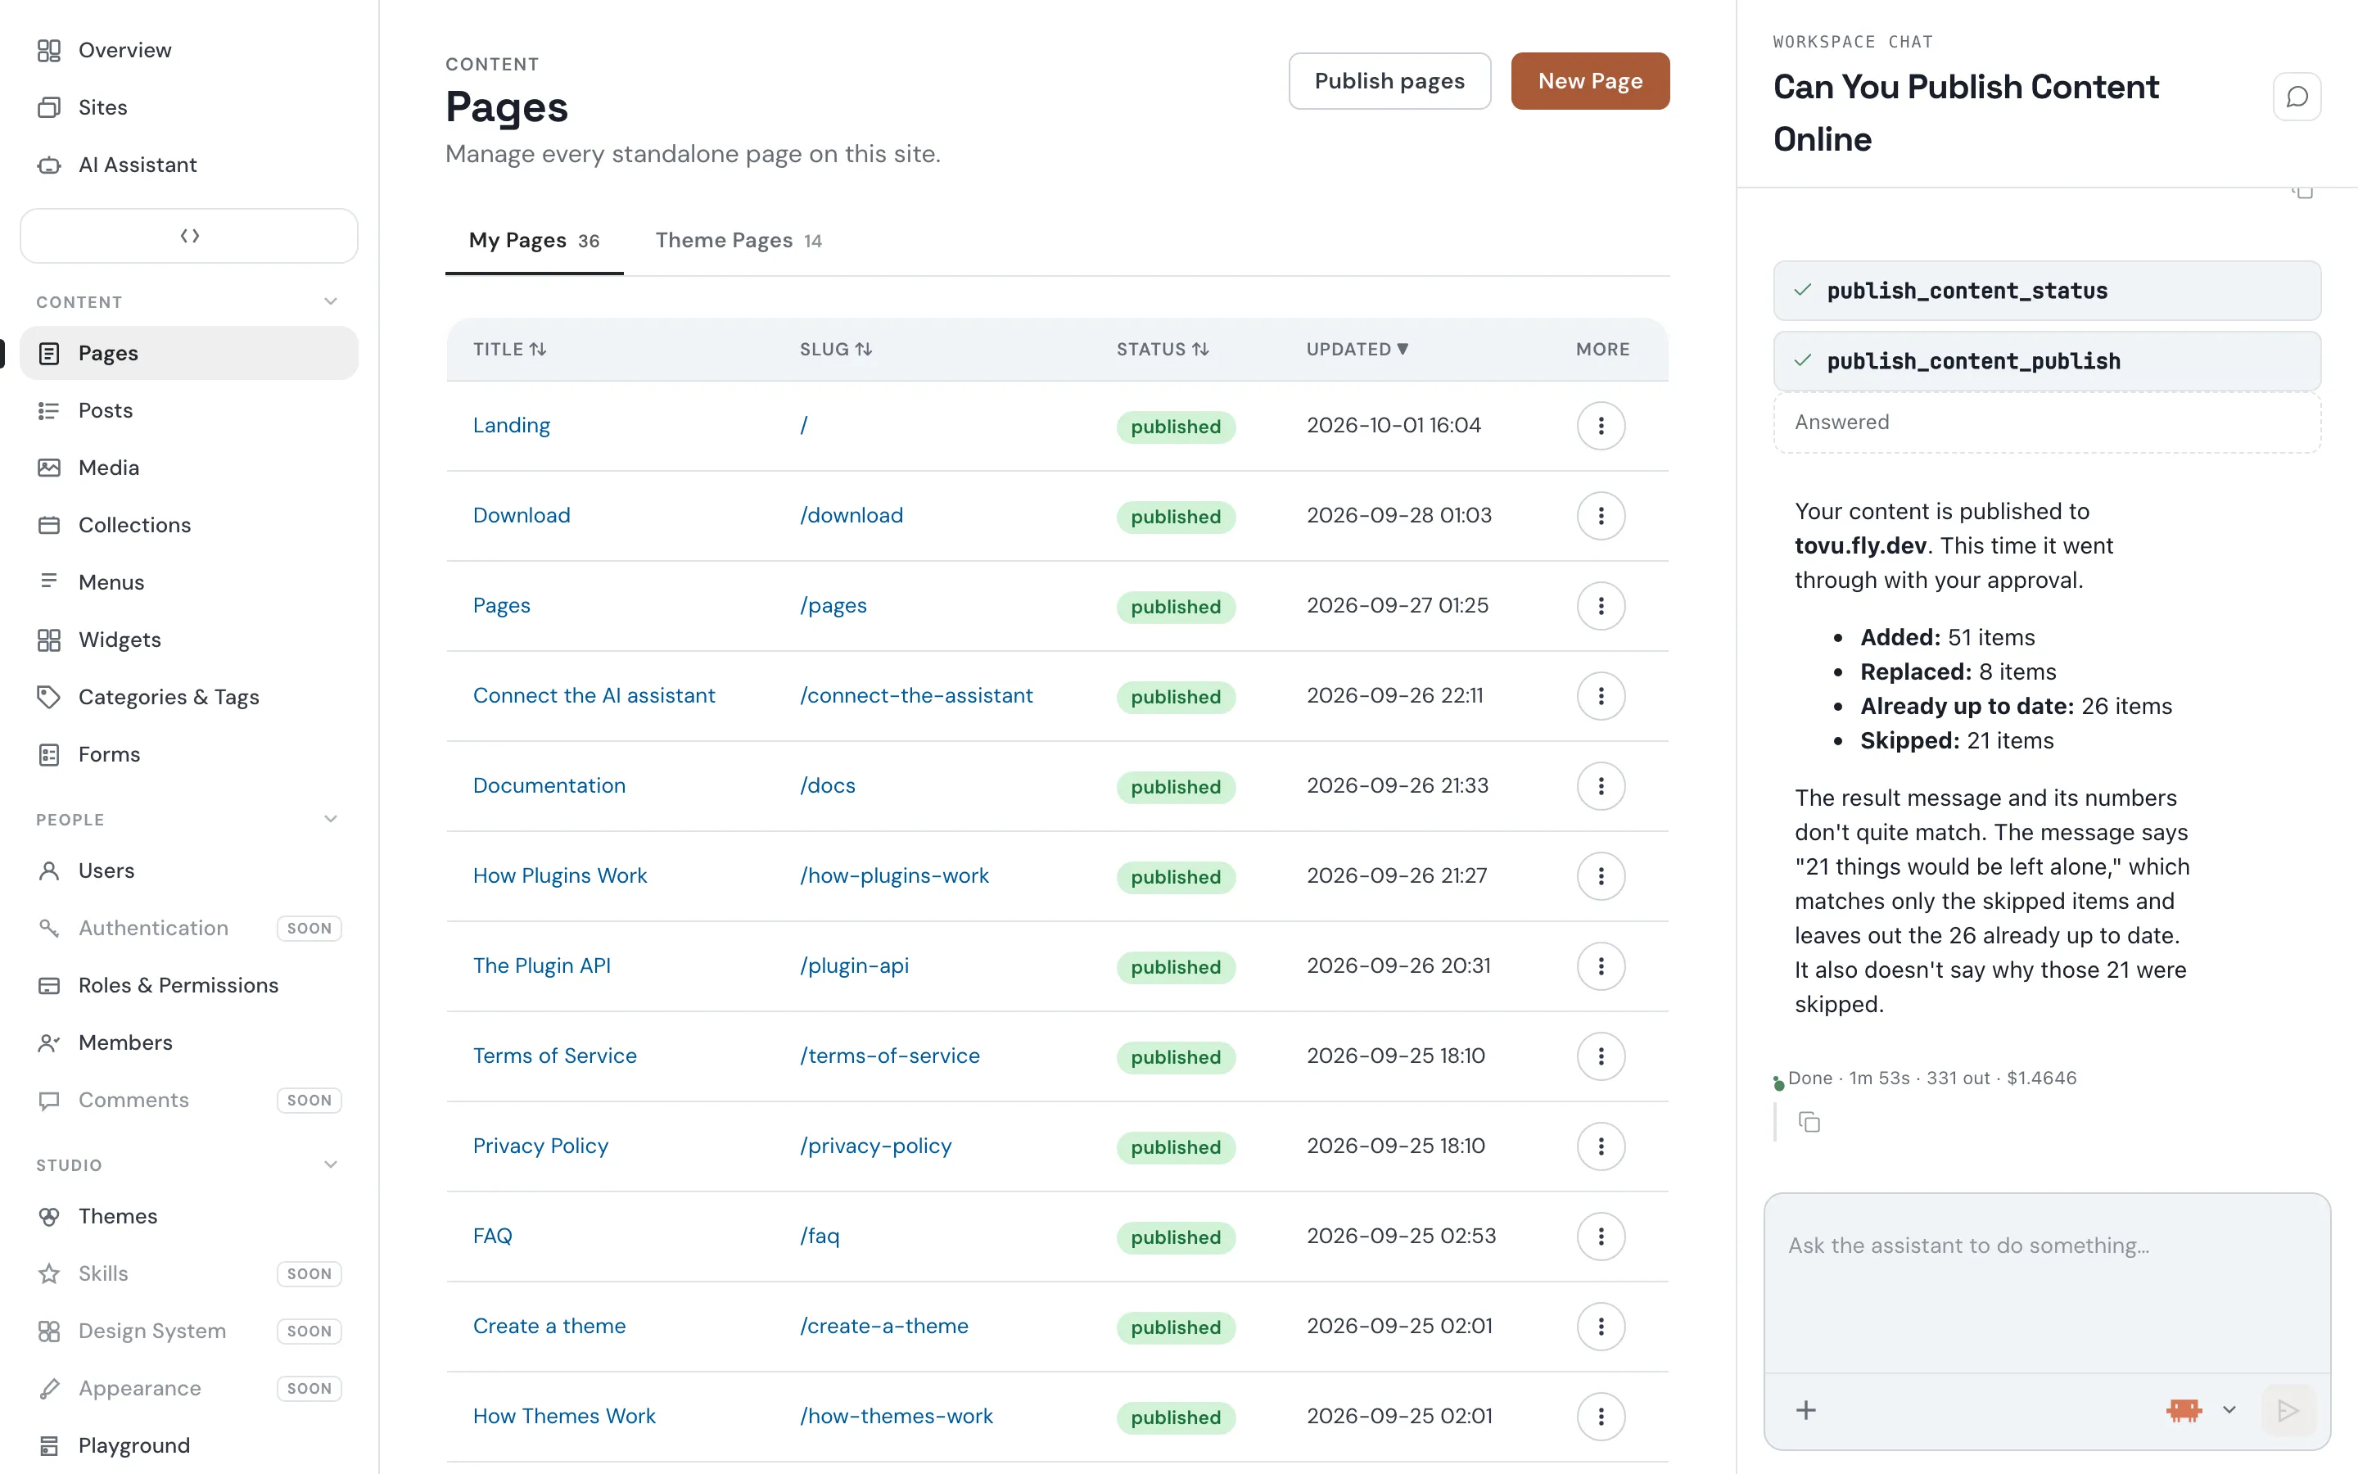Screen dimensions: 2358x1474
Task: Click the chat message input field
Action: pos(2046,1284)
